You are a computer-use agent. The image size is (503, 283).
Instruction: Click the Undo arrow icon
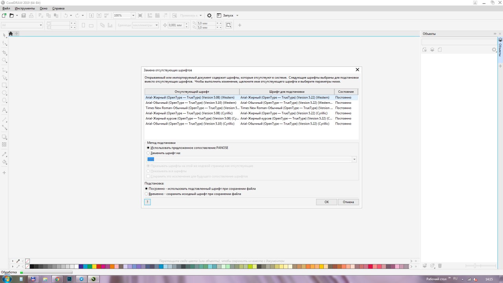(66, 15)
